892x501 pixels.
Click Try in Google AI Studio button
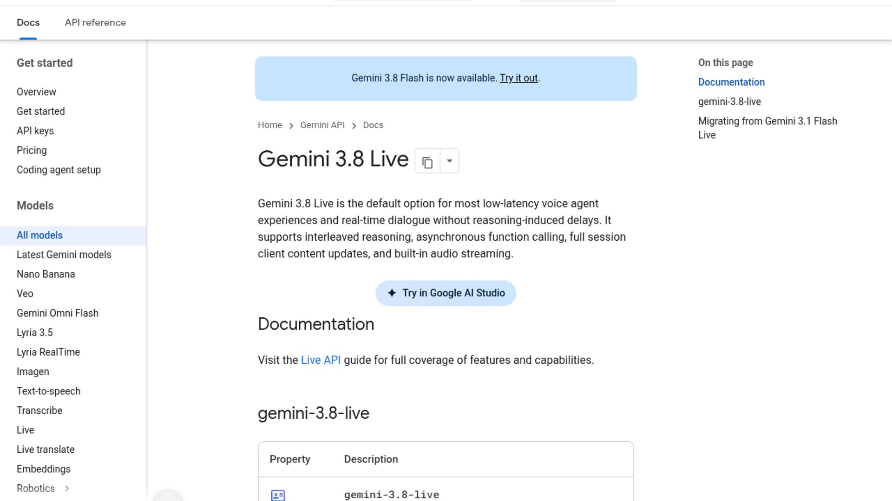pyautogui.click(x=446, y=293)
